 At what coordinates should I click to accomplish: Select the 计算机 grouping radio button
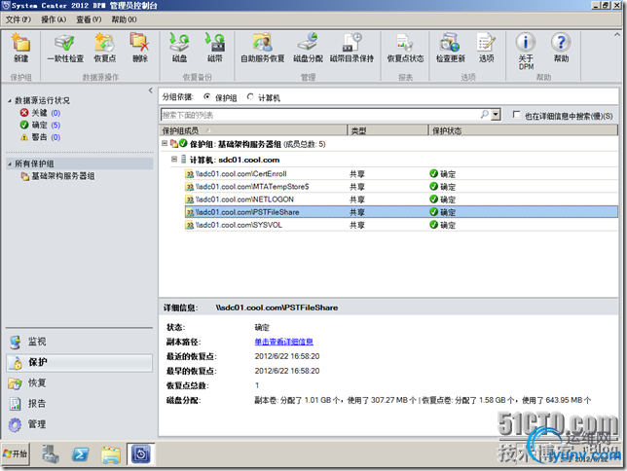click(250, 96)
